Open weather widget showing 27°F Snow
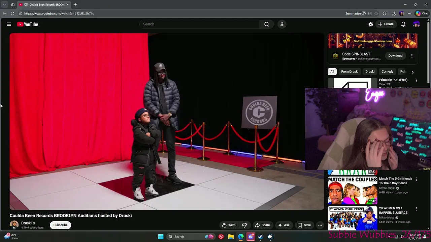Image resolution: width=431 pixels, height=242 pixels. [x=11, y=237]
